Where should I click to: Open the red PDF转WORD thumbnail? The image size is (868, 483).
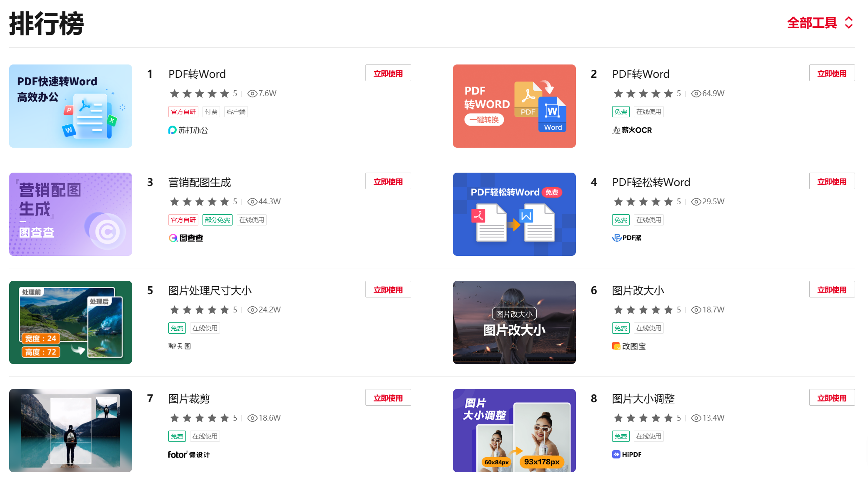click(514, 106)
